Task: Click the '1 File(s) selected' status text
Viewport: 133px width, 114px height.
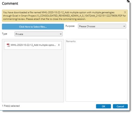Action: [x=11, y=106]
